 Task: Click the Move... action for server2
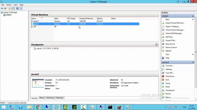(168, 97)
